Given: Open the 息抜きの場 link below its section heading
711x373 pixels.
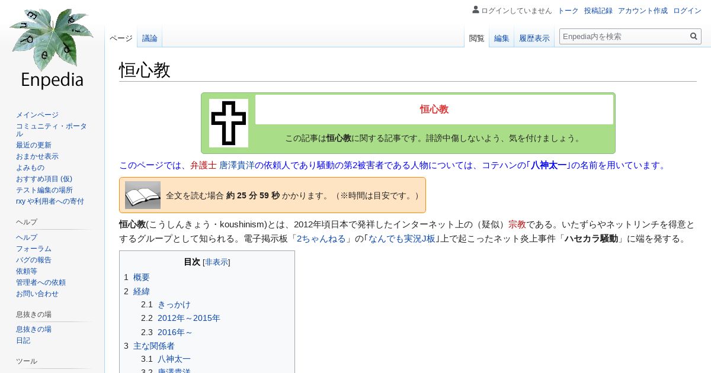Looking at the screenshot, I should (x=34, y=329).
